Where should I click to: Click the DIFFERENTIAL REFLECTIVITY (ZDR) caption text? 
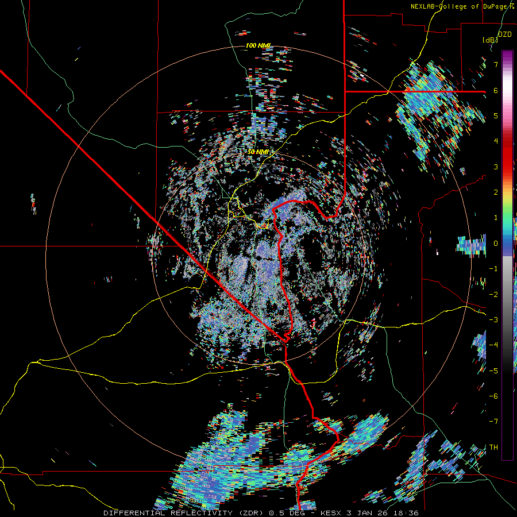coord(182,513)
